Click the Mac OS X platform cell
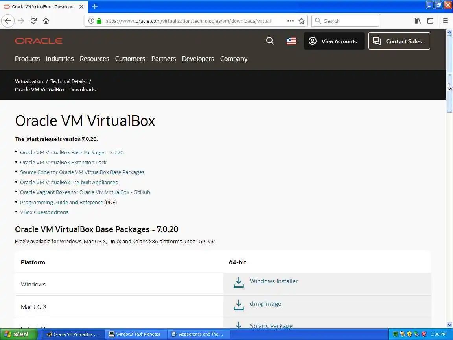This screenshot has width=453, height=340. coord(119,307)
